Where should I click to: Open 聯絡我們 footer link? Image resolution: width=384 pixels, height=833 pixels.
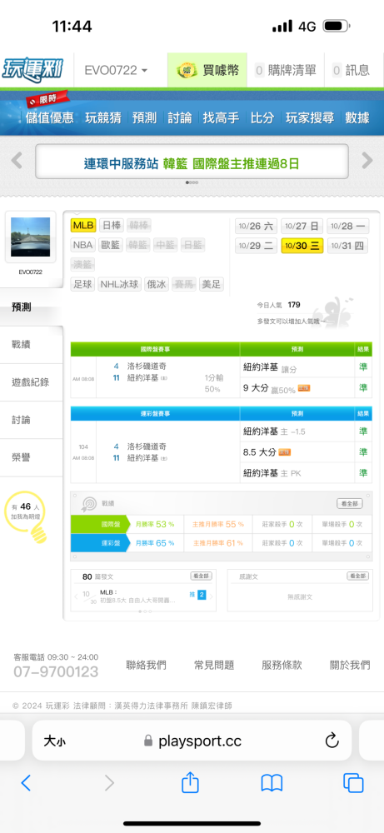[146, 665]
